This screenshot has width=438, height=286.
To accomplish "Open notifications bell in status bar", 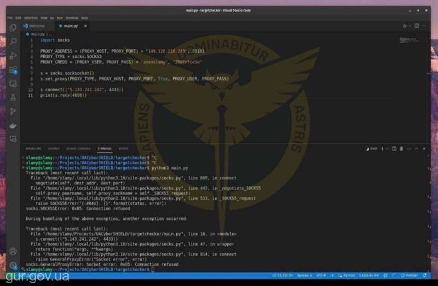I will click(x=425, y=276).
